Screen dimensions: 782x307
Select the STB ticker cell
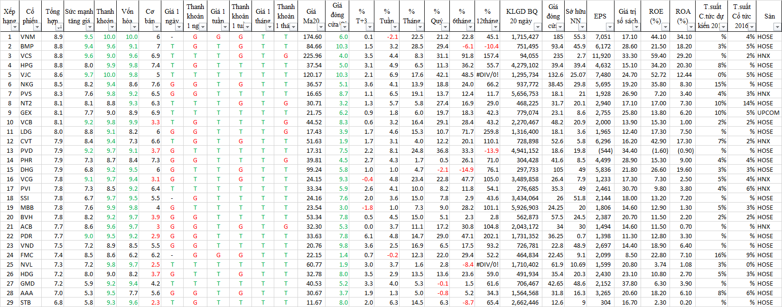tap(31, 302)
